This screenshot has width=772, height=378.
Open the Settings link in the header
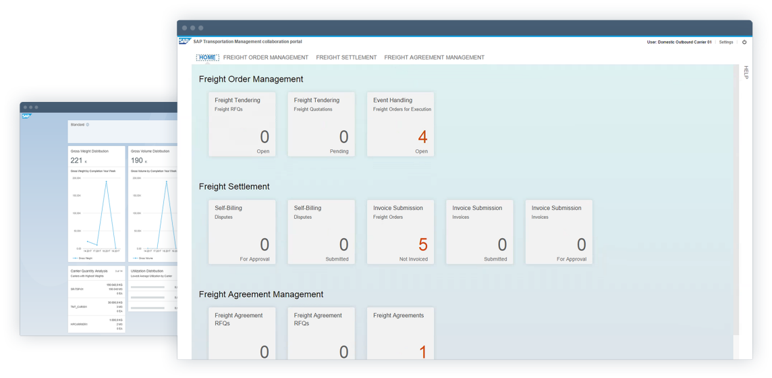click(725, 43)
